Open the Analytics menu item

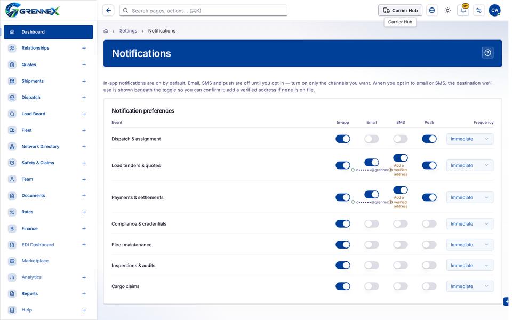click(49, 277)
